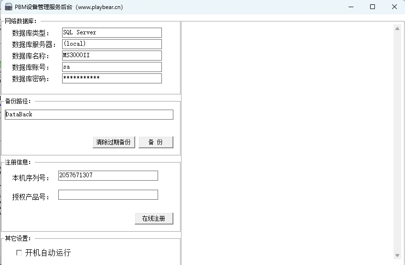This screenshot has width=405, height=265.
Task: Minimize the PBM management window
Action: [351, 7]
